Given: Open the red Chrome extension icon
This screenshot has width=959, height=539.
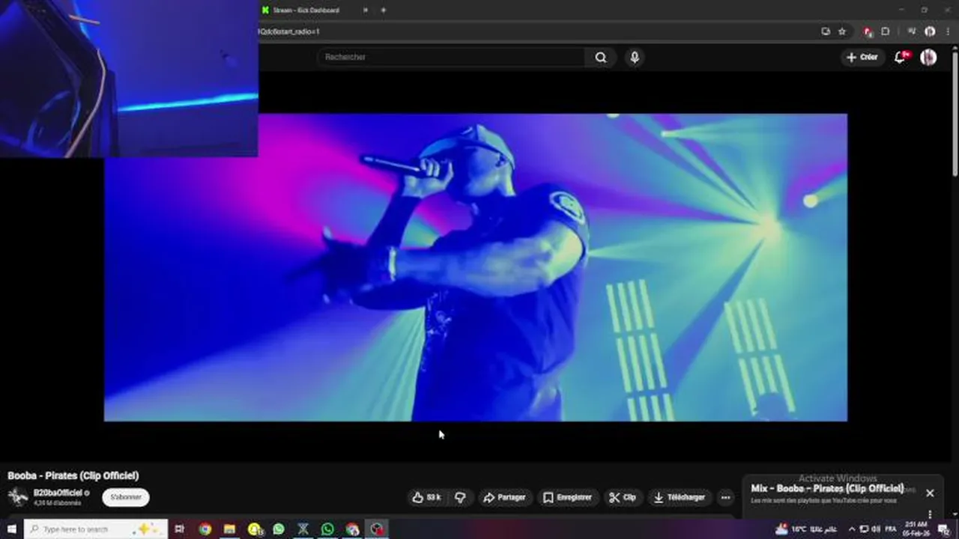Looking at the screenshot, I should (x=868, y=31).
